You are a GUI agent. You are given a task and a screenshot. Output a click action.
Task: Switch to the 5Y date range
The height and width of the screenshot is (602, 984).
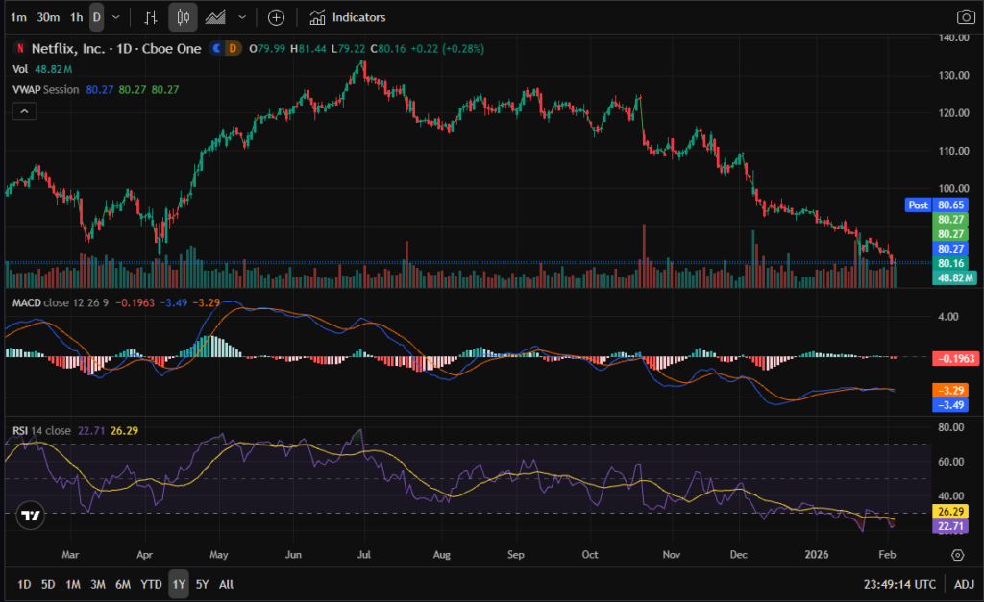tap(202, 584)
